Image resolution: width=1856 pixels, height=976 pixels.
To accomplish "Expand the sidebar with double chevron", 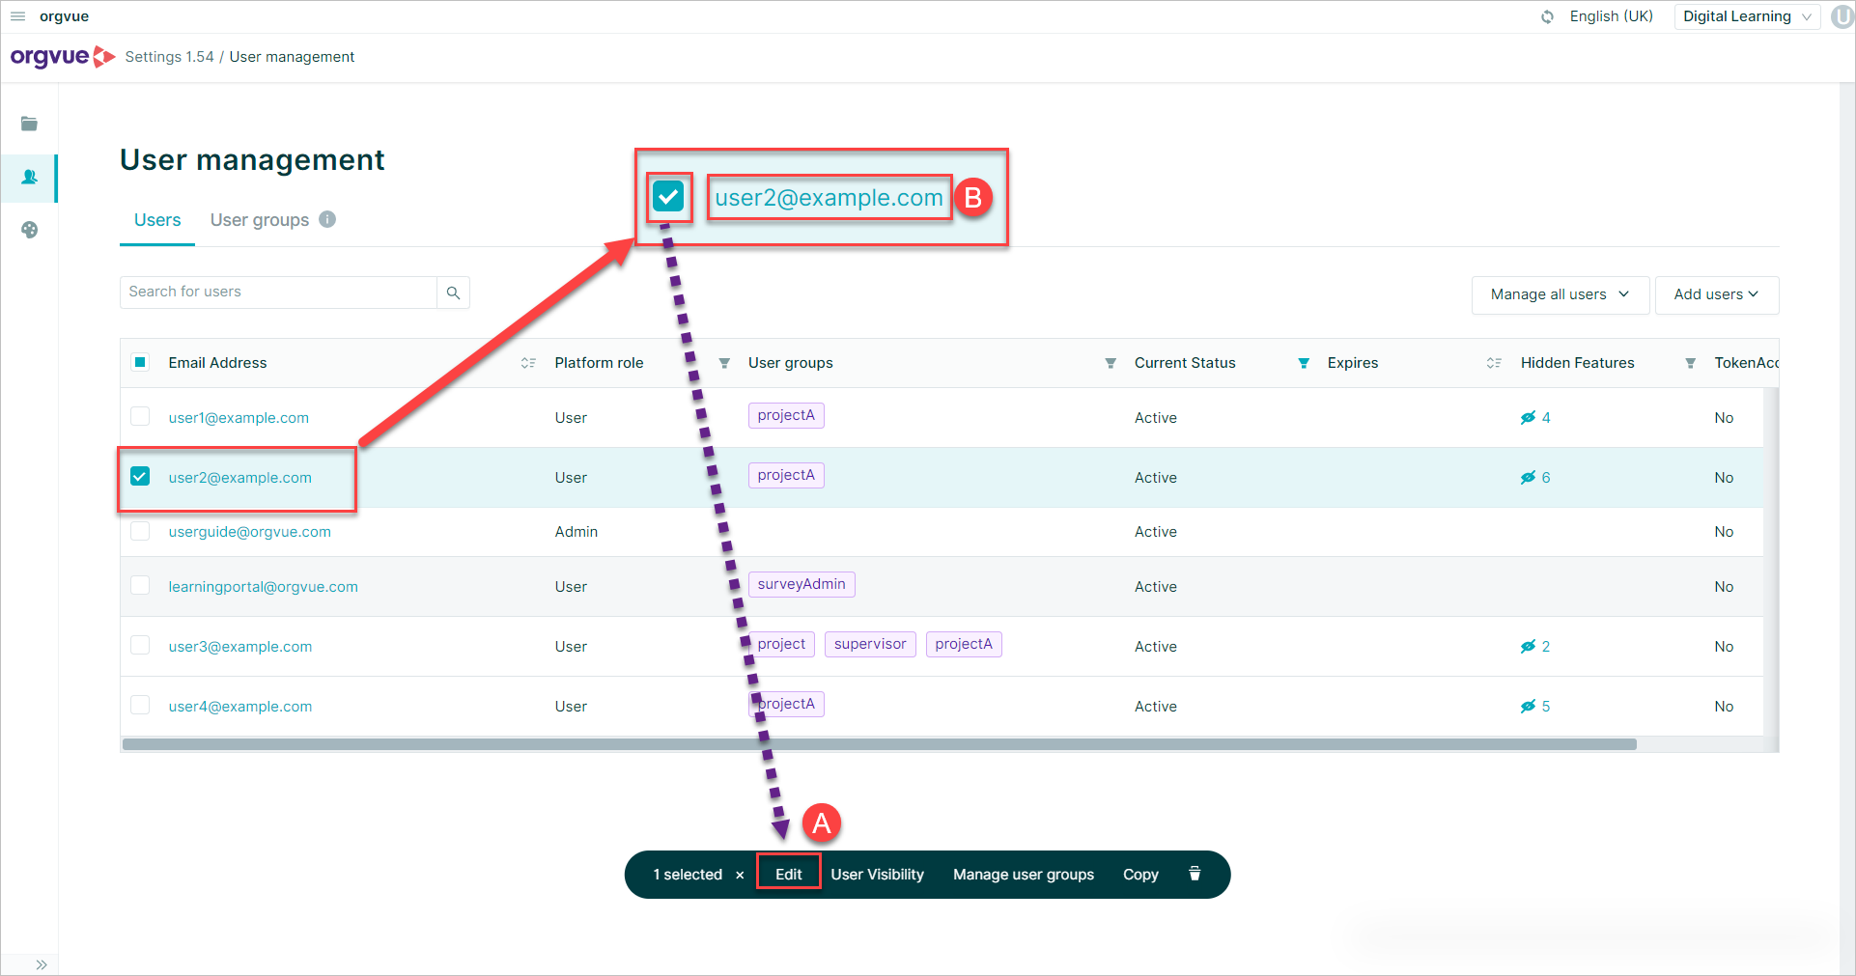I will pyautogui.click(x=42, y=964).
